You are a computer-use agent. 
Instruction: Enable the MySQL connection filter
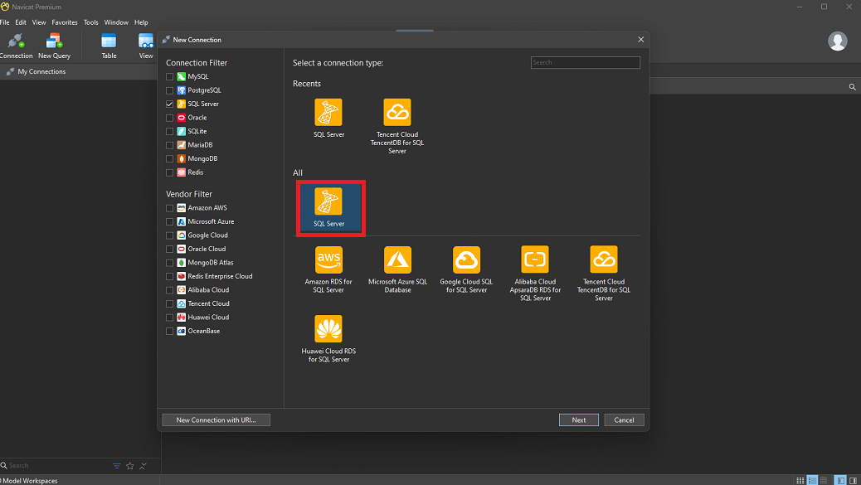[168, 76]
